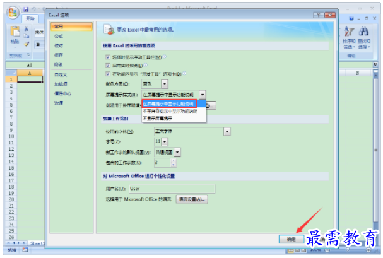Click the Copy icon in clipboard group
383x258 pixels.
(x=26, y=36)
